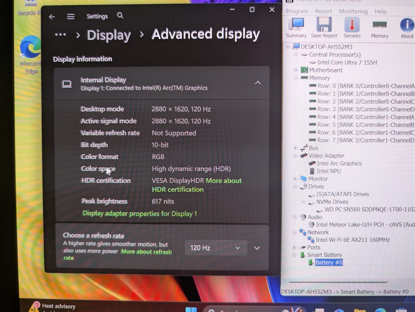Viewport: 415px width, 312px height.
Task: Click the Save Report floppy disk icon
Action: tap(324, 24)
